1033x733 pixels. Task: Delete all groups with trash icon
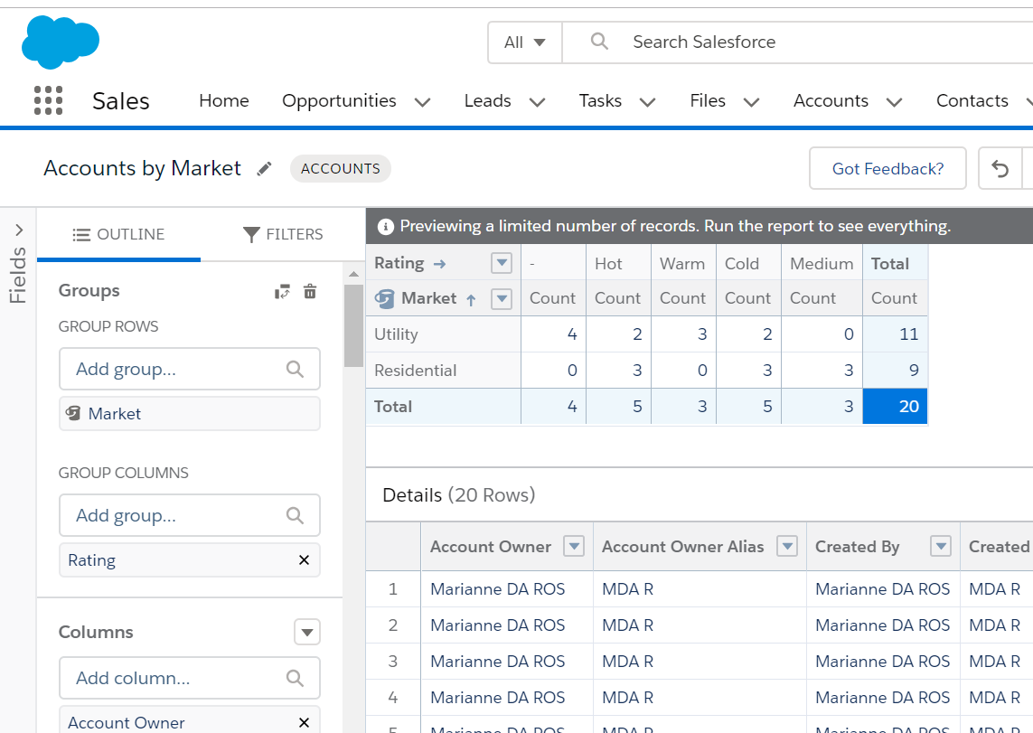pos(310,291)
